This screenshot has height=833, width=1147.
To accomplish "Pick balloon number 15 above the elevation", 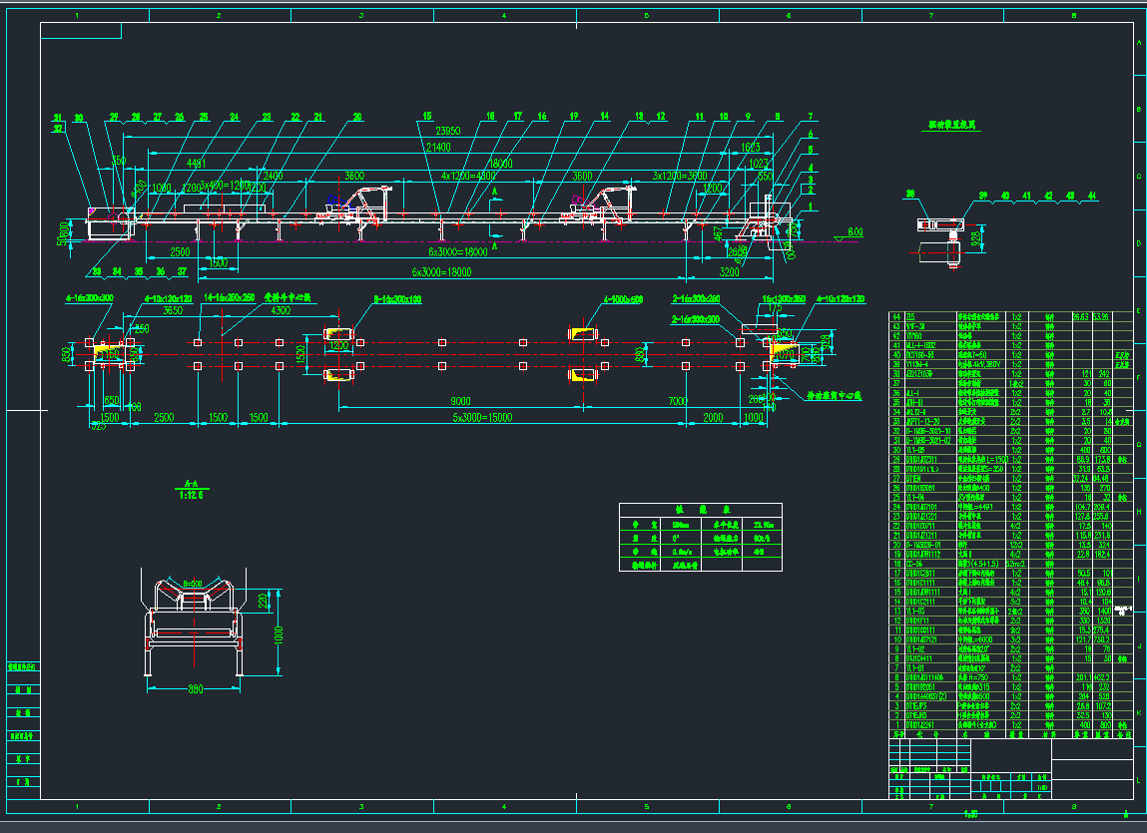I will pyautogui.click(x=427, y=117).
